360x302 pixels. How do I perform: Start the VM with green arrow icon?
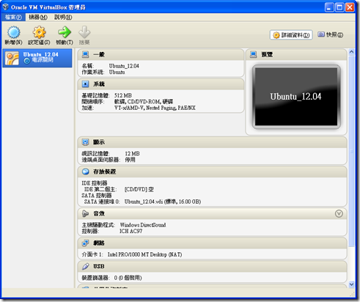click(65, 32)
